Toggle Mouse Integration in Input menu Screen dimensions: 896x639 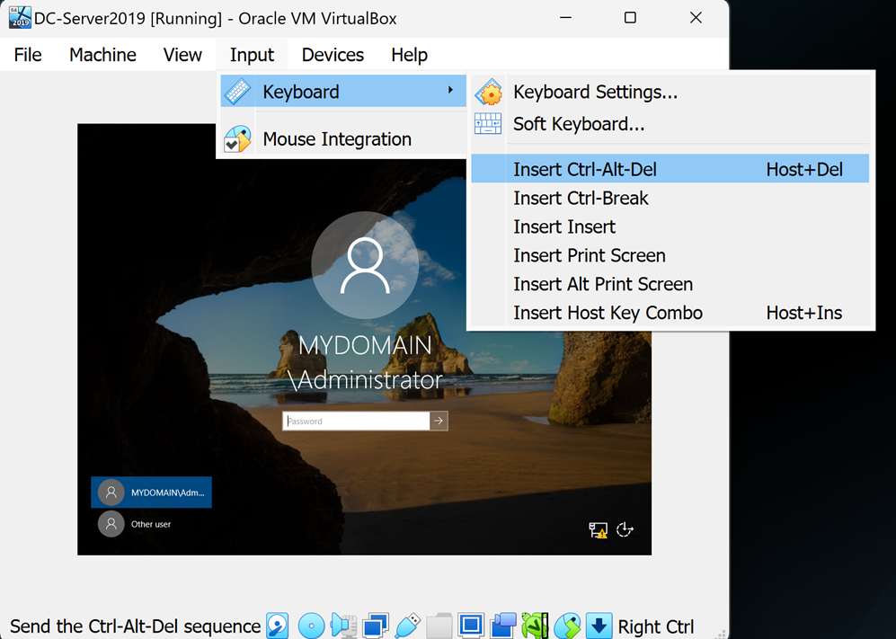point(337,139)
